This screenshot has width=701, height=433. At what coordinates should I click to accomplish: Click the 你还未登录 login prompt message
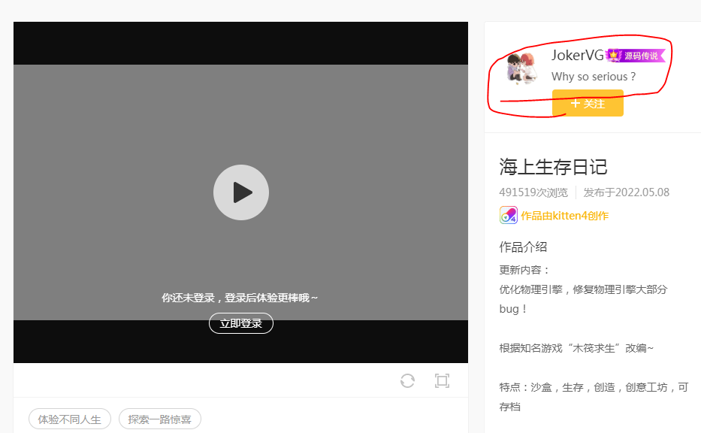[x=240, y=298]
